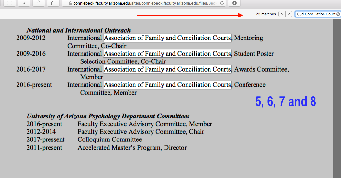Click the "23 matches" count label
Image resolution: width=341 pixels, height=178 pixels.
[266, 14]
